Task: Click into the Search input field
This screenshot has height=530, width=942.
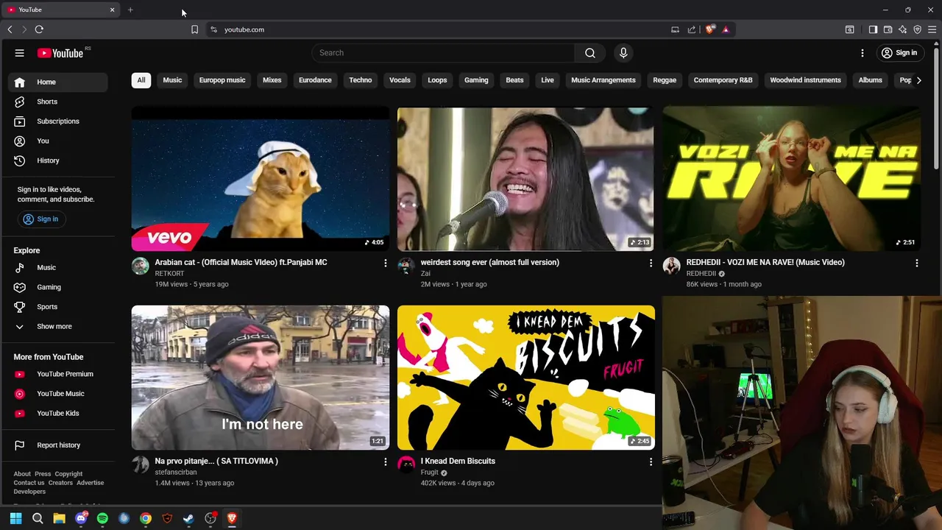Action: [443, 53]
